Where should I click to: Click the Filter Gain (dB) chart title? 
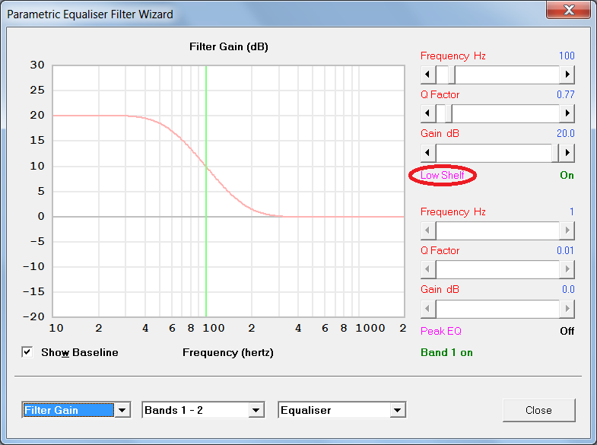point(229,47)
